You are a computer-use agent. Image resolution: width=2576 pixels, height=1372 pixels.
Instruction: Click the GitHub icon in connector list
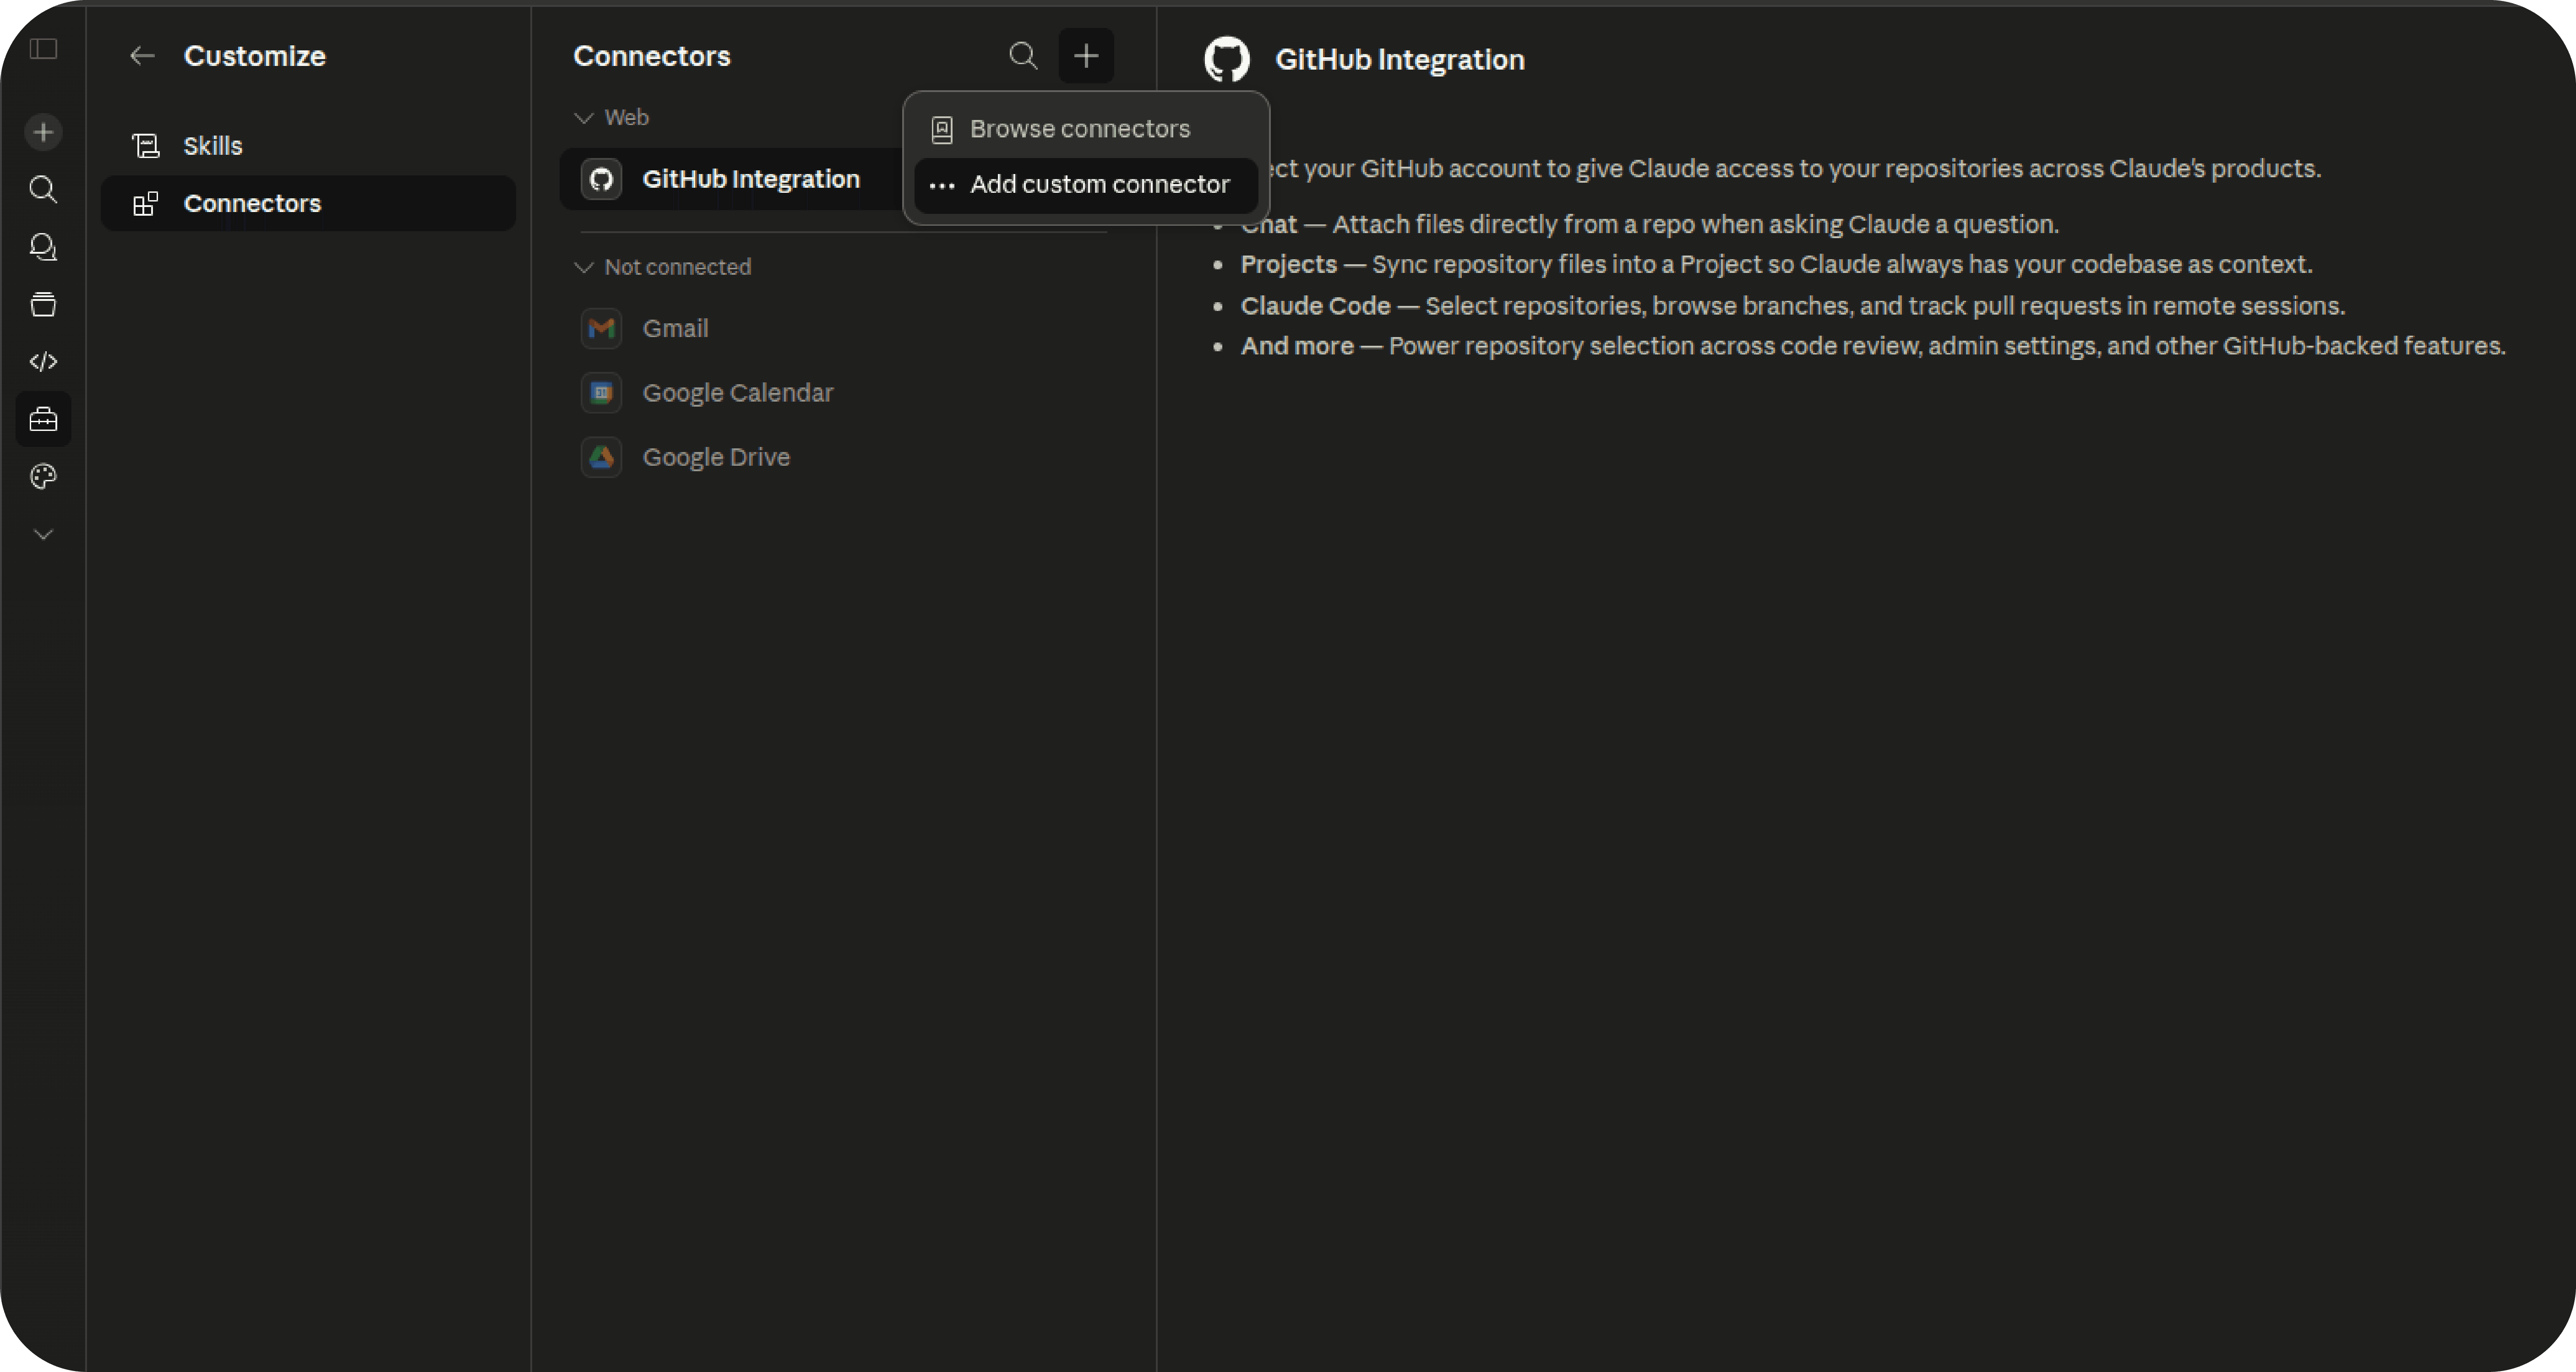pyautogui.click(x=601, y=179)
